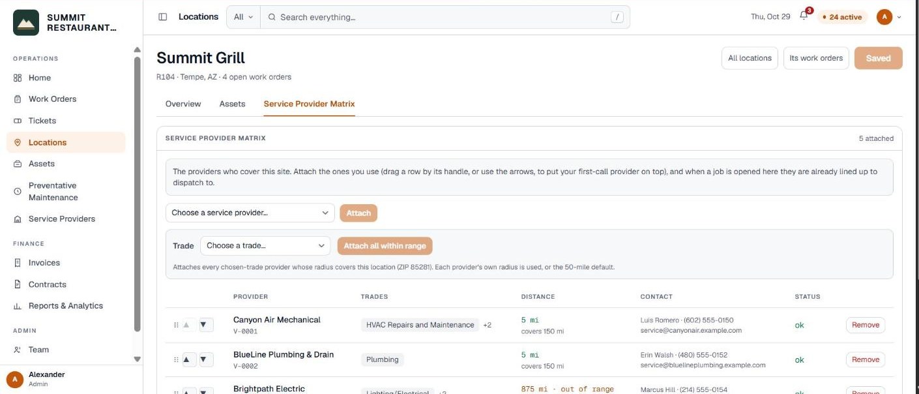This screenshot has width=919, height=394.
Task: Move BlueLine Plumbing & Drain up
Action: pyautogui.click(x=188, y=359)
